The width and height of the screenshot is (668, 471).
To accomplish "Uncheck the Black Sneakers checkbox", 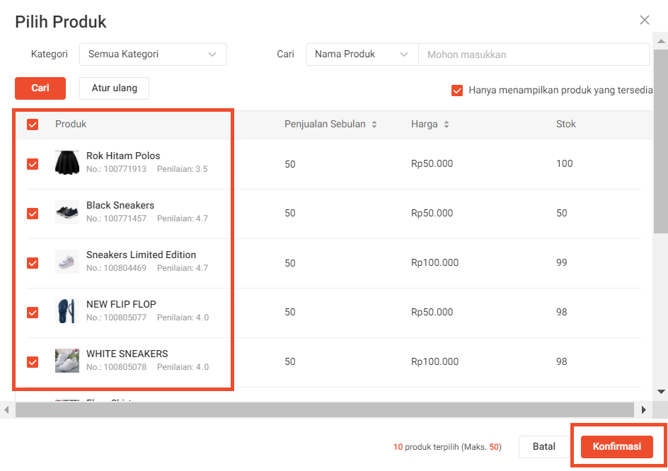I will pos(33,214).
